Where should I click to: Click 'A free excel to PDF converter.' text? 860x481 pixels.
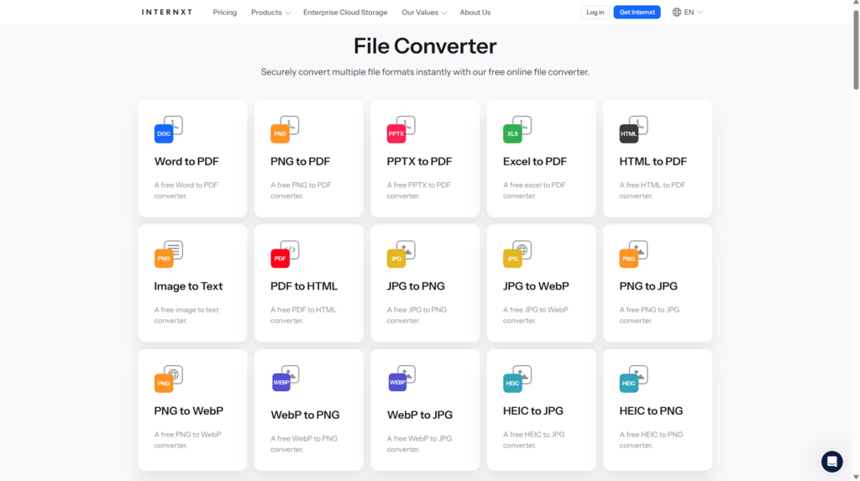(534, 191)
